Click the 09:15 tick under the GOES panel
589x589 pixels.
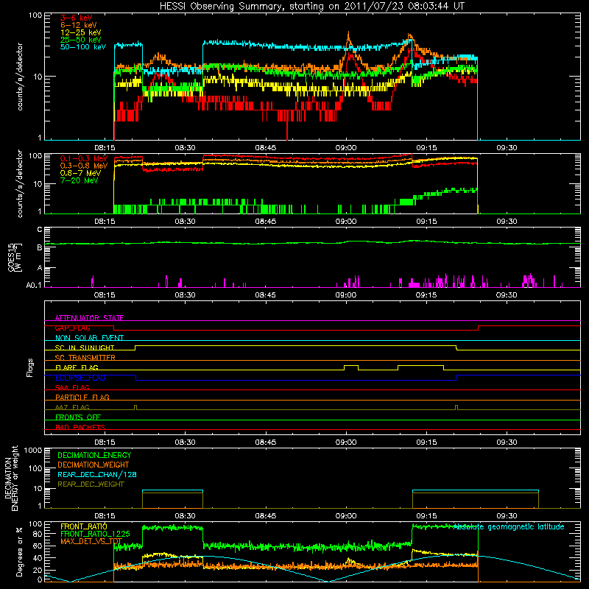[x=426, y=295]
